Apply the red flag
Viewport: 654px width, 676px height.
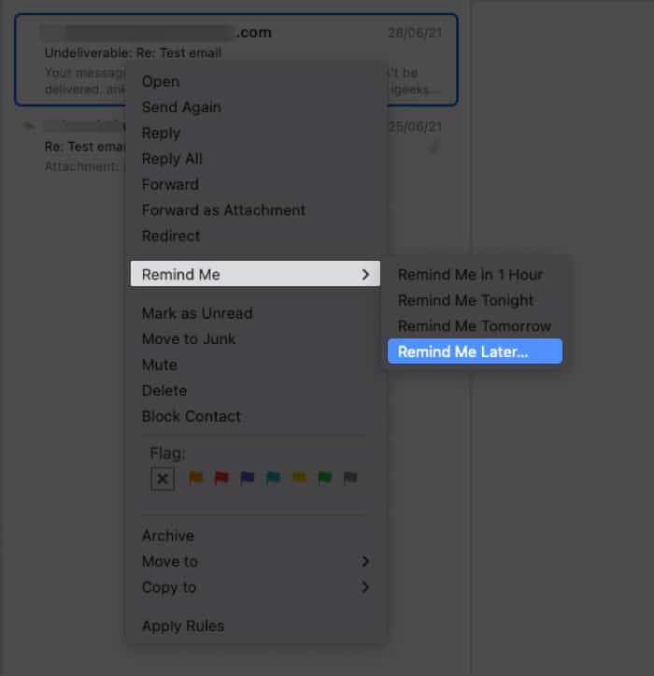221,478
